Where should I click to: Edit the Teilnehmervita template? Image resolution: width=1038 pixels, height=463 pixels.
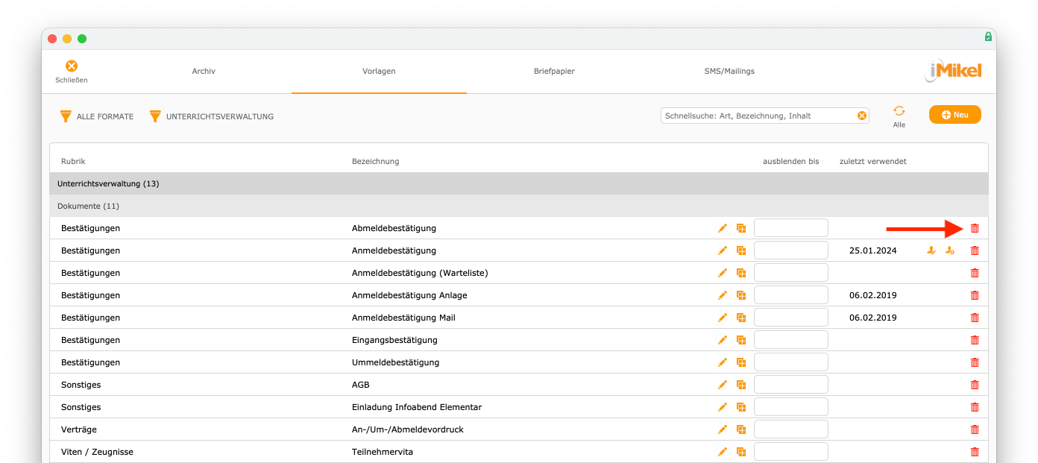[722, 452]
